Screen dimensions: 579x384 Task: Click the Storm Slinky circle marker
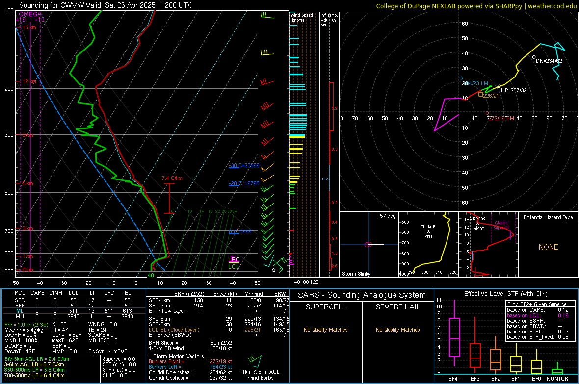[x=368, y=244]
